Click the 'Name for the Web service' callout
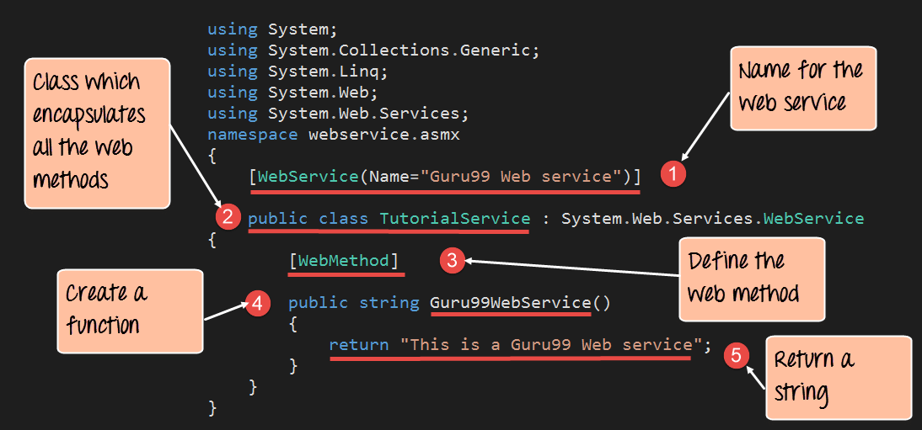This screenshot has width=922, height=430. point(802,86)
